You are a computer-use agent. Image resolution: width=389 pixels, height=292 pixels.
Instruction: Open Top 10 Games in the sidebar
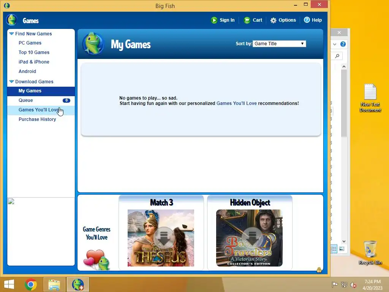34,52
